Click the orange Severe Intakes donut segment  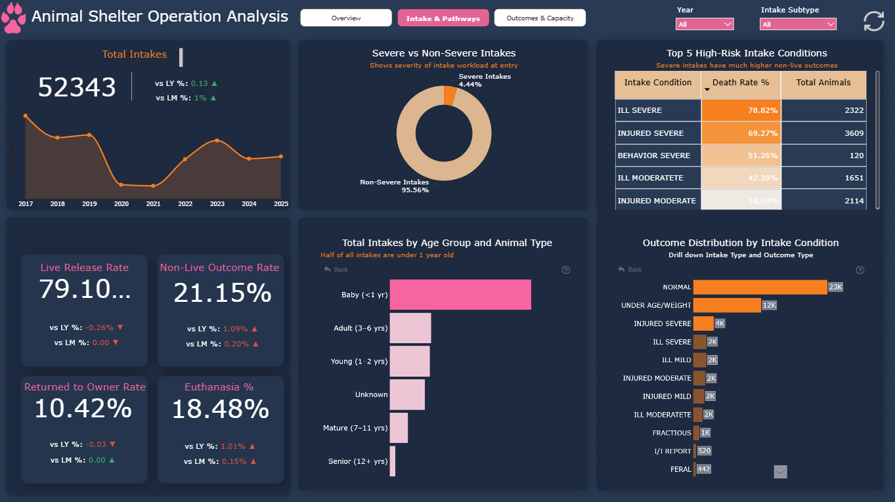(449, 96)
